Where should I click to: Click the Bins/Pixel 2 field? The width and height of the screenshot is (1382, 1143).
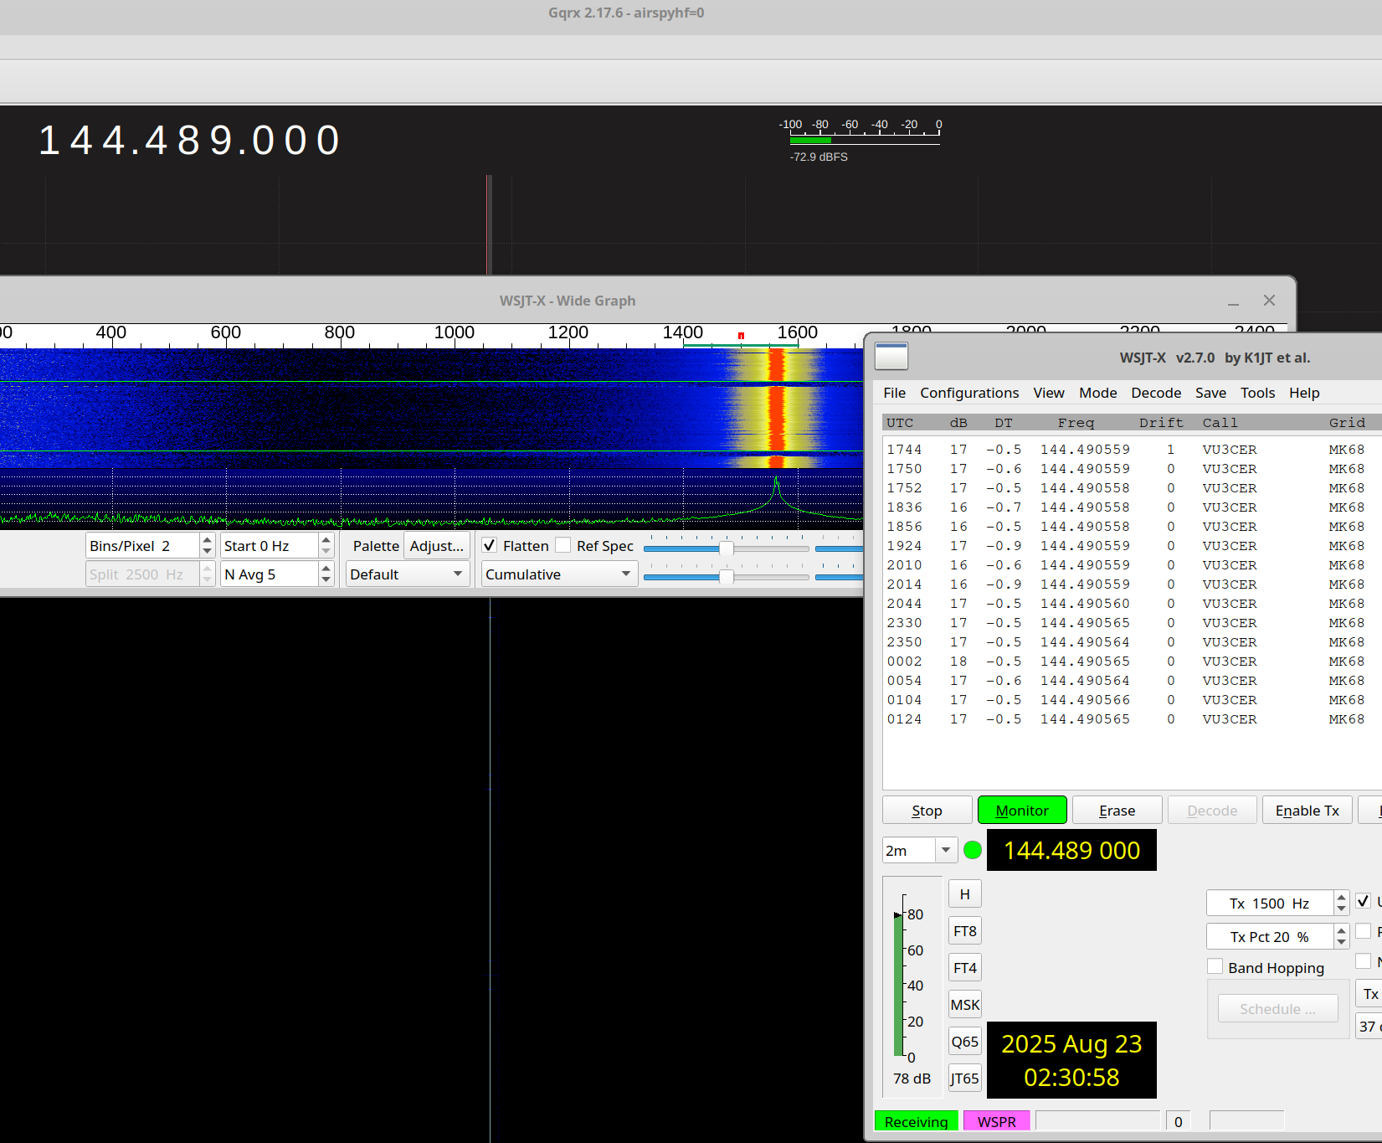[143, 546]
